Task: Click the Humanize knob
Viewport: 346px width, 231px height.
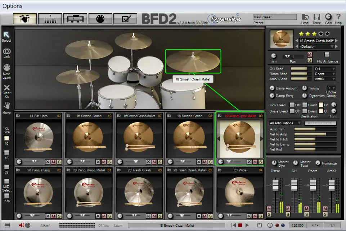Action: (x=318, y=163)
